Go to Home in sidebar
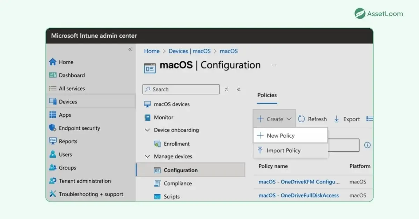This screenshot has width=419, height=219. click(x=66, y=62)
